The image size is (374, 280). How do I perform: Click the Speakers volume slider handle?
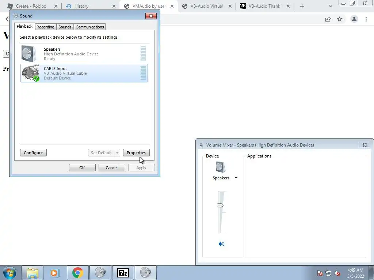point(220,205)
